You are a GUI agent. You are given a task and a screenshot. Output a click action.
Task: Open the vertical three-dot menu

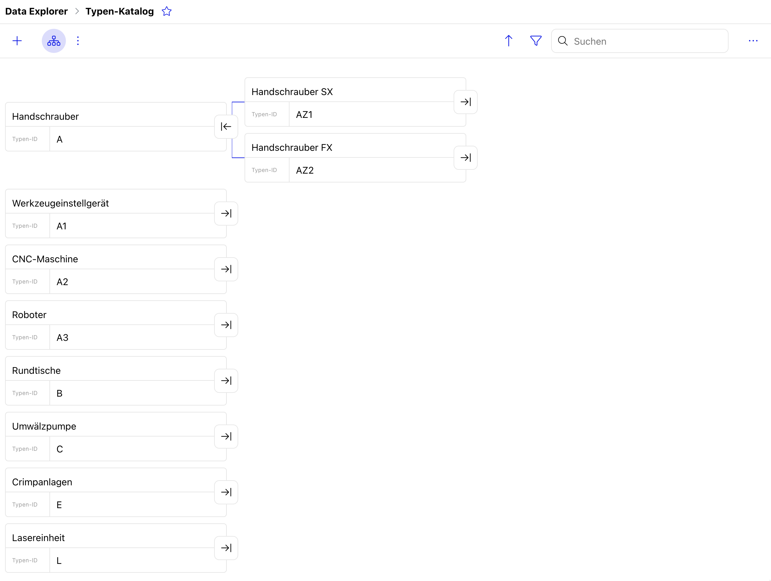click(78, 41)
